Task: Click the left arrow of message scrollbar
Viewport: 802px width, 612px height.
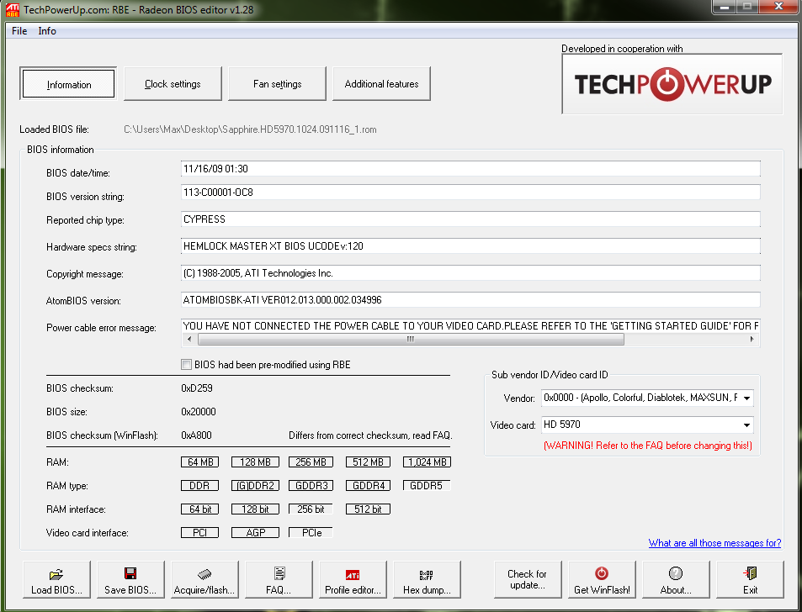Action: 189,339
